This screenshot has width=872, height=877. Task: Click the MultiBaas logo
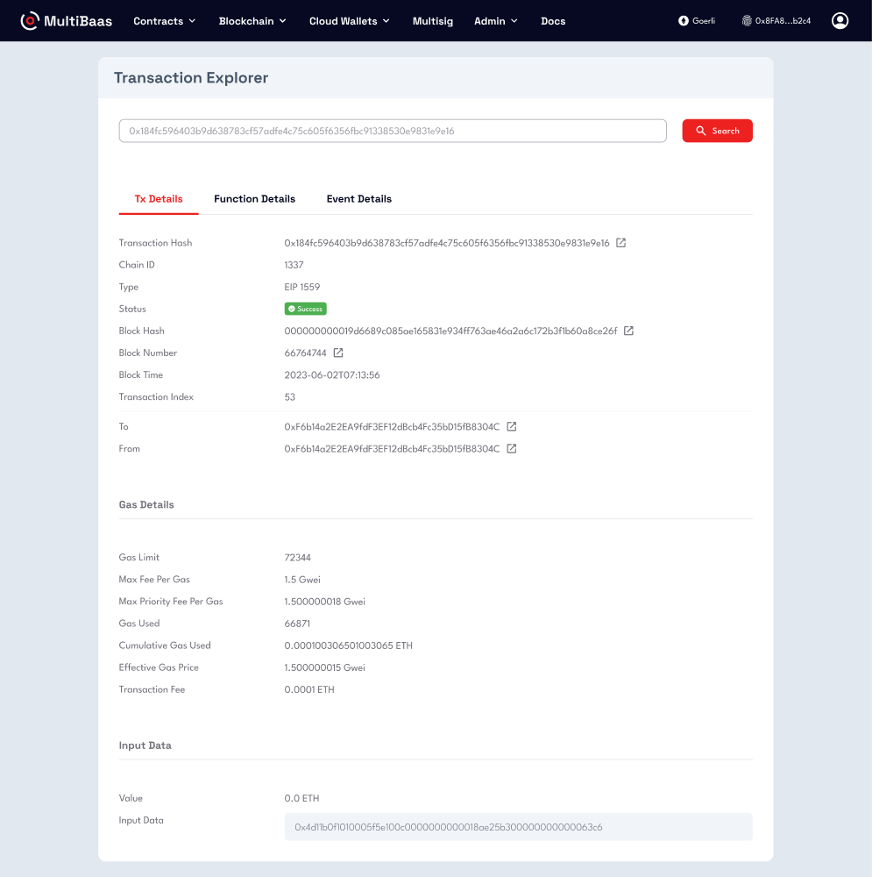click(x=67, y=20)
